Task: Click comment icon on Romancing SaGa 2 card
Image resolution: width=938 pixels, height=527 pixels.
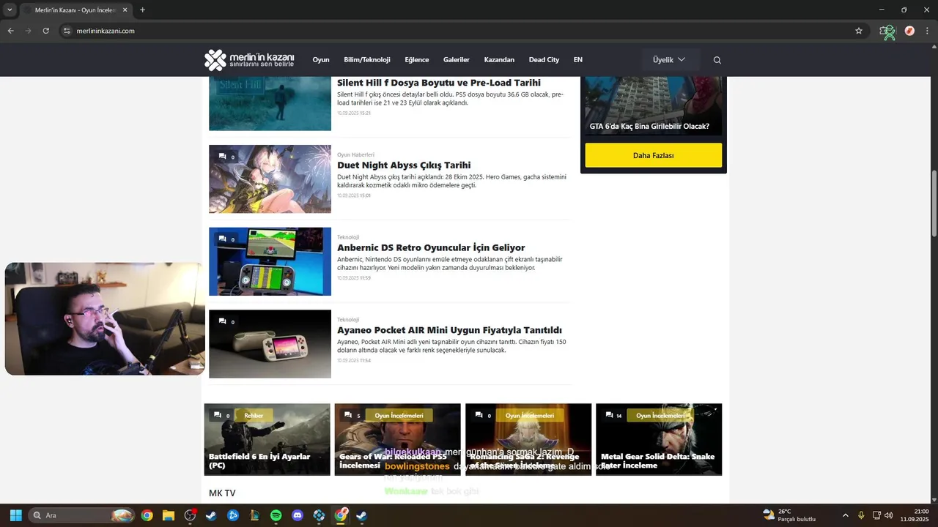Action: [478, 415]
